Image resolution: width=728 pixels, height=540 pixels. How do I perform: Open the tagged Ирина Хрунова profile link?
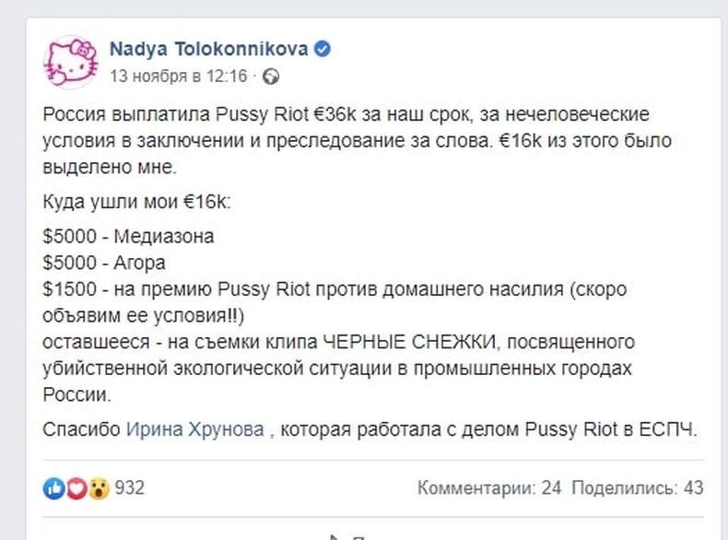[x=195, y=429]
